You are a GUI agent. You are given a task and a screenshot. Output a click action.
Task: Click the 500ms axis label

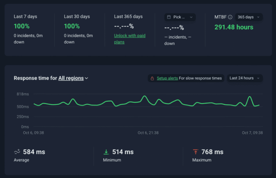tap(23, 107)
